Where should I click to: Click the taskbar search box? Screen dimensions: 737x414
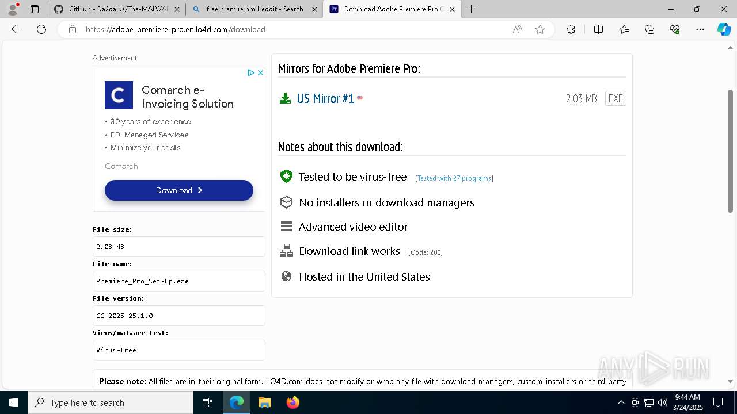111,402
